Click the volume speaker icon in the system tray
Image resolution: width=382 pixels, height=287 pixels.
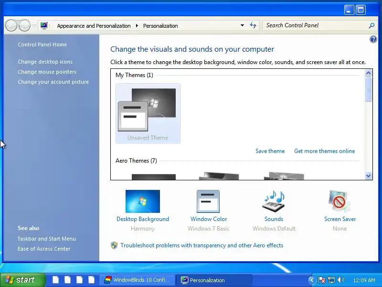coord(341,280)
